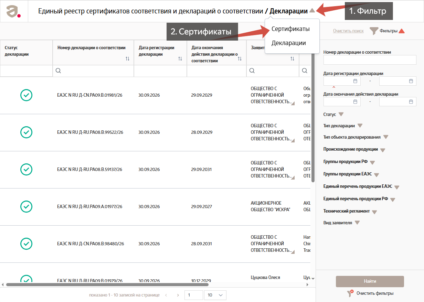
Task: Click the horizontal scrollbar below the table
Action: tap(107, 284)
